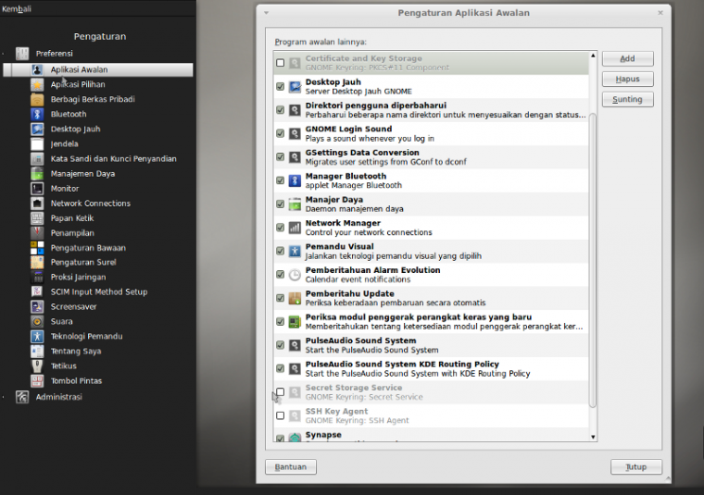The width and height of the screenshot is (704, 495).
Task: Open the Pengaturan Surel mail icon
Action: (37, 262)
